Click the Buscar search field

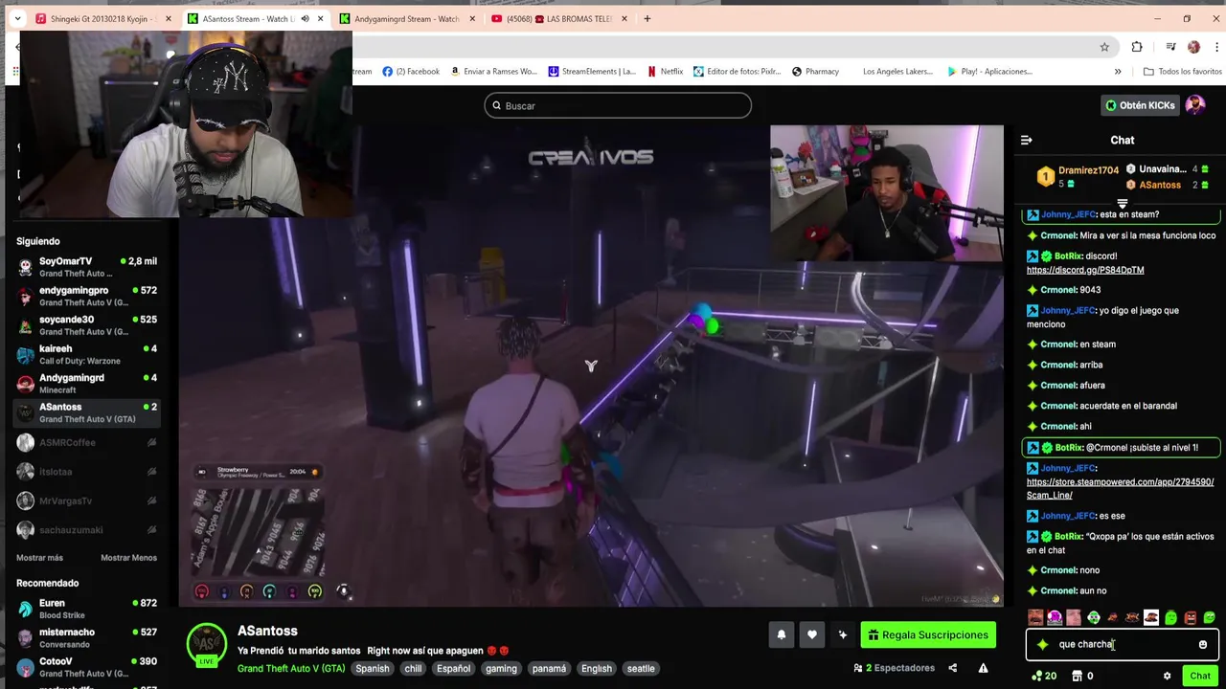(x=618, y=105)
